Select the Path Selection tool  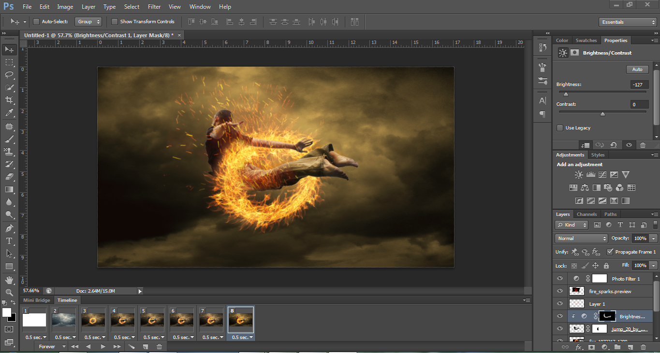[9, 253]
